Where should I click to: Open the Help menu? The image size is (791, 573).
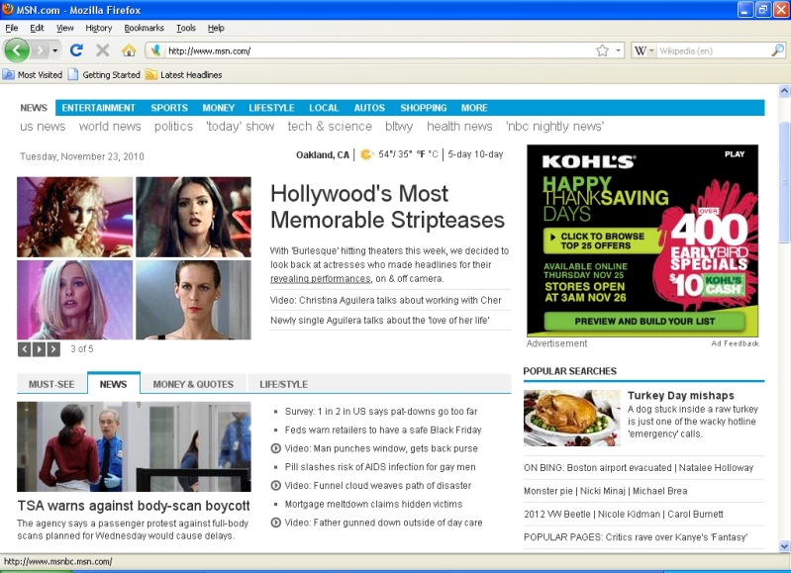point(216,28)
